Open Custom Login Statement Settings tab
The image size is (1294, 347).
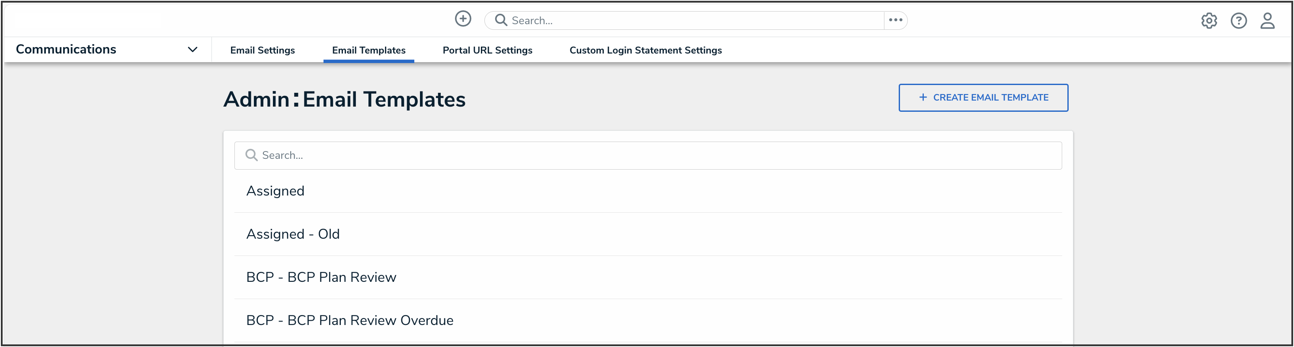pos(645,50)
